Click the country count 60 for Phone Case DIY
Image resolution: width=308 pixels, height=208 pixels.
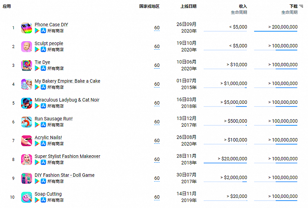tap(157, 28)
